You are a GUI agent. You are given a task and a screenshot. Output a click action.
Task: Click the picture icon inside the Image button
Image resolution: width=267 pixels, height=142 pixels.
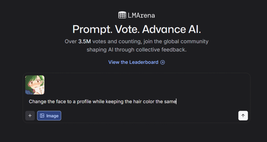42,116
